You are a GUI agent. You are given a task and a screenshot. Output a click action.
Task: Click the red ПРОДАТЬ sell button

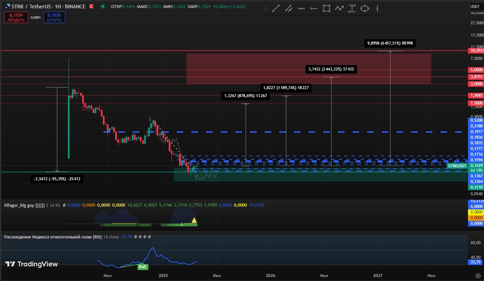tap(16, 17)
